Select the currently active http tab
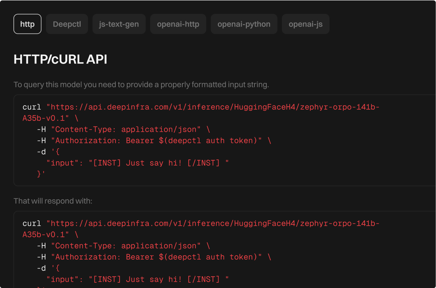This screenshot has width=436, height=288. tap(27, 24)
